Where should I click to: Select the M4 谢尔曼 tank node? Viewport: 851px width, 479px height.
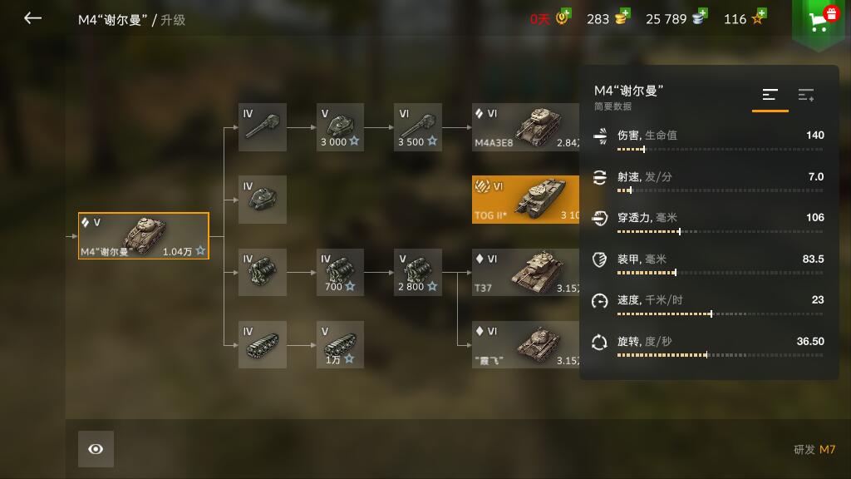click(x=143, y=235)
